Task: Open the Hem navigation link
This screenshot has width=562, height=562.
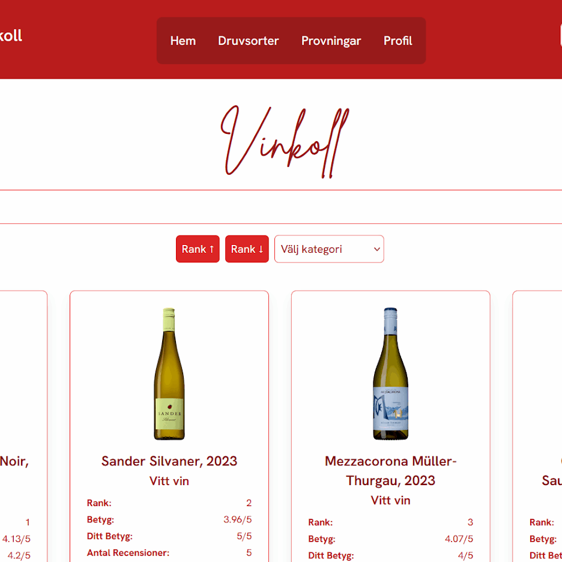Action: tap(183, 41)
